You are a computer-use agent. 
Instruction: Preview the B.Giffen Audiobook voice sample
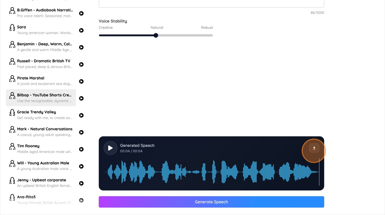click(81, 13)
